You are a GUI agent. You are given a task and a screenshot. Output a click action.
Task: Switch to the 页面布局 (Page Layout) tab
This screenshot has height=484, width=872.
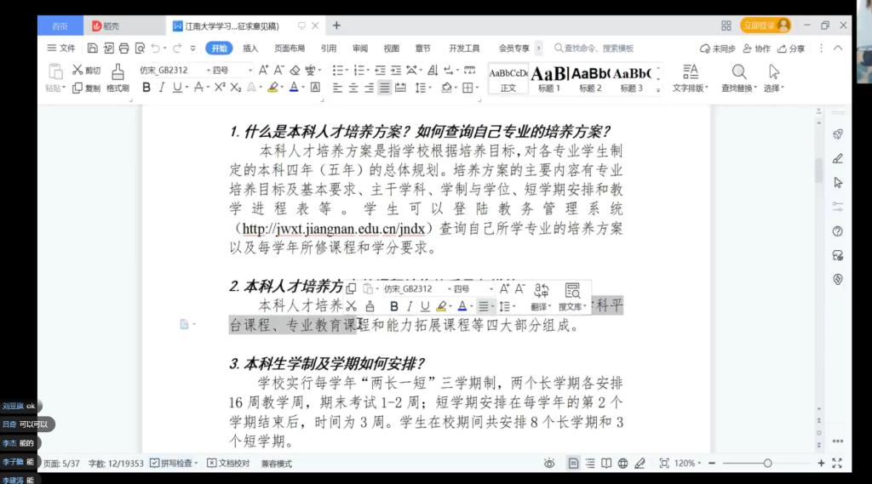pos(289,48)
